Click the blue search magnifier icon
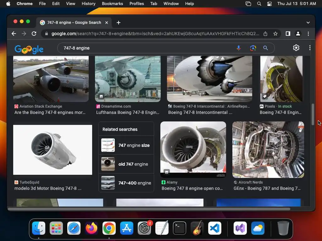 [x=265, y=48]
